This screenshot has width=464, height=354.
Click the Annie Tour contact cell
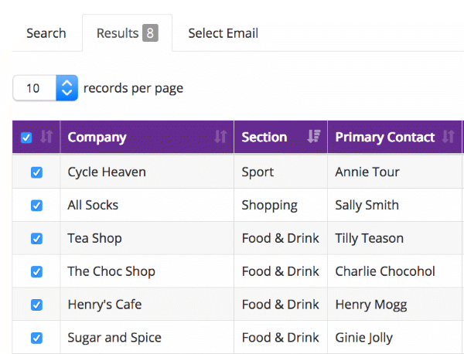[x=367, y=172]
